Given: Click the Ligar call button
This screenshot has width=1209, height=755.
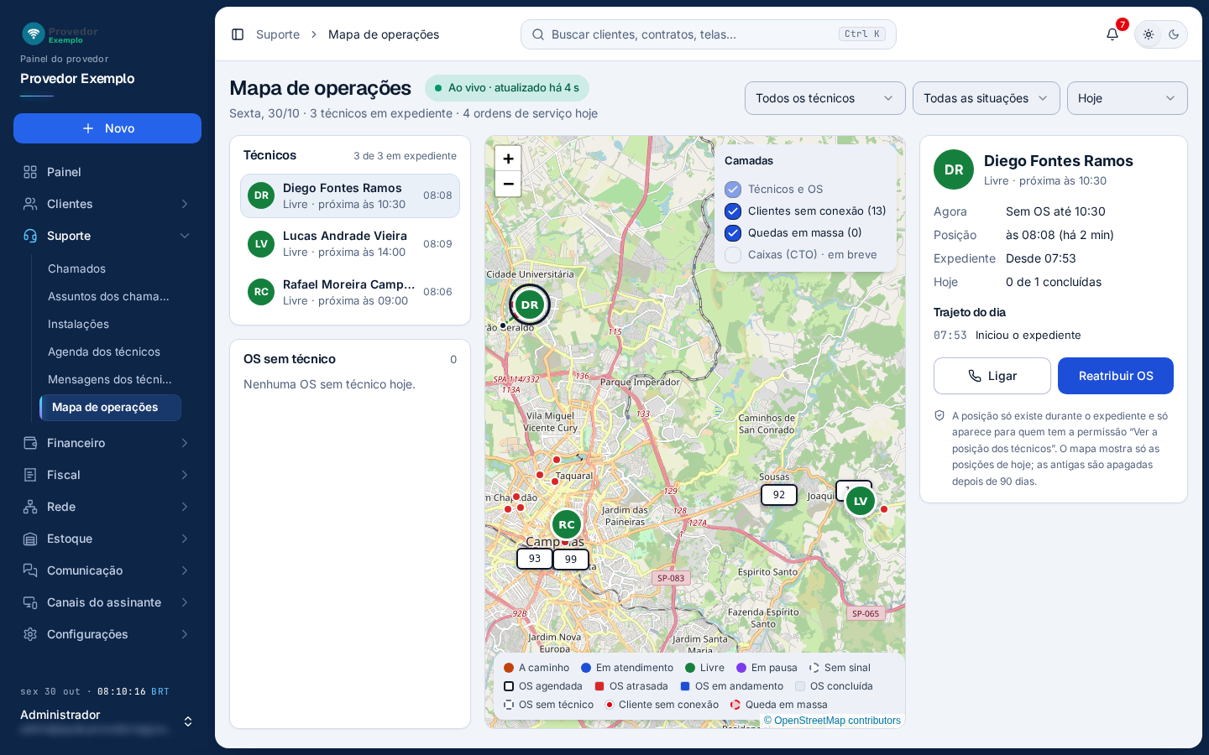Looking at the screenshot, I should tap(992, 376).
